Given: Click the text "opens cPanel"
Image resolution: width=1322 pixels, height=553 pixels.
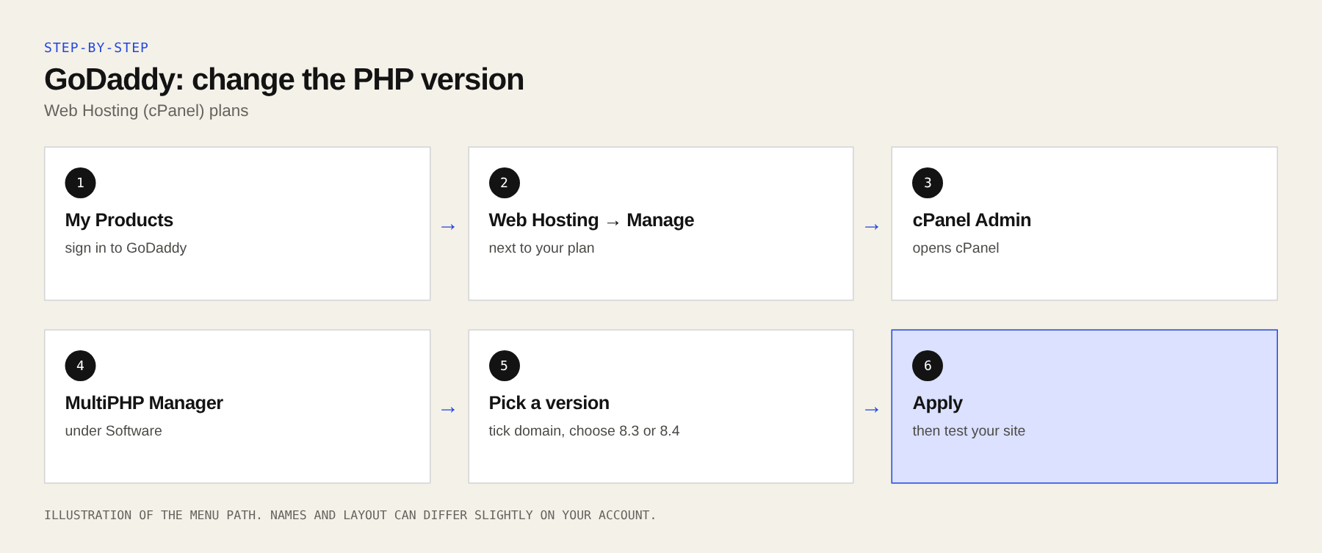Looking at the screenshot, I should [x=956, y=248].
